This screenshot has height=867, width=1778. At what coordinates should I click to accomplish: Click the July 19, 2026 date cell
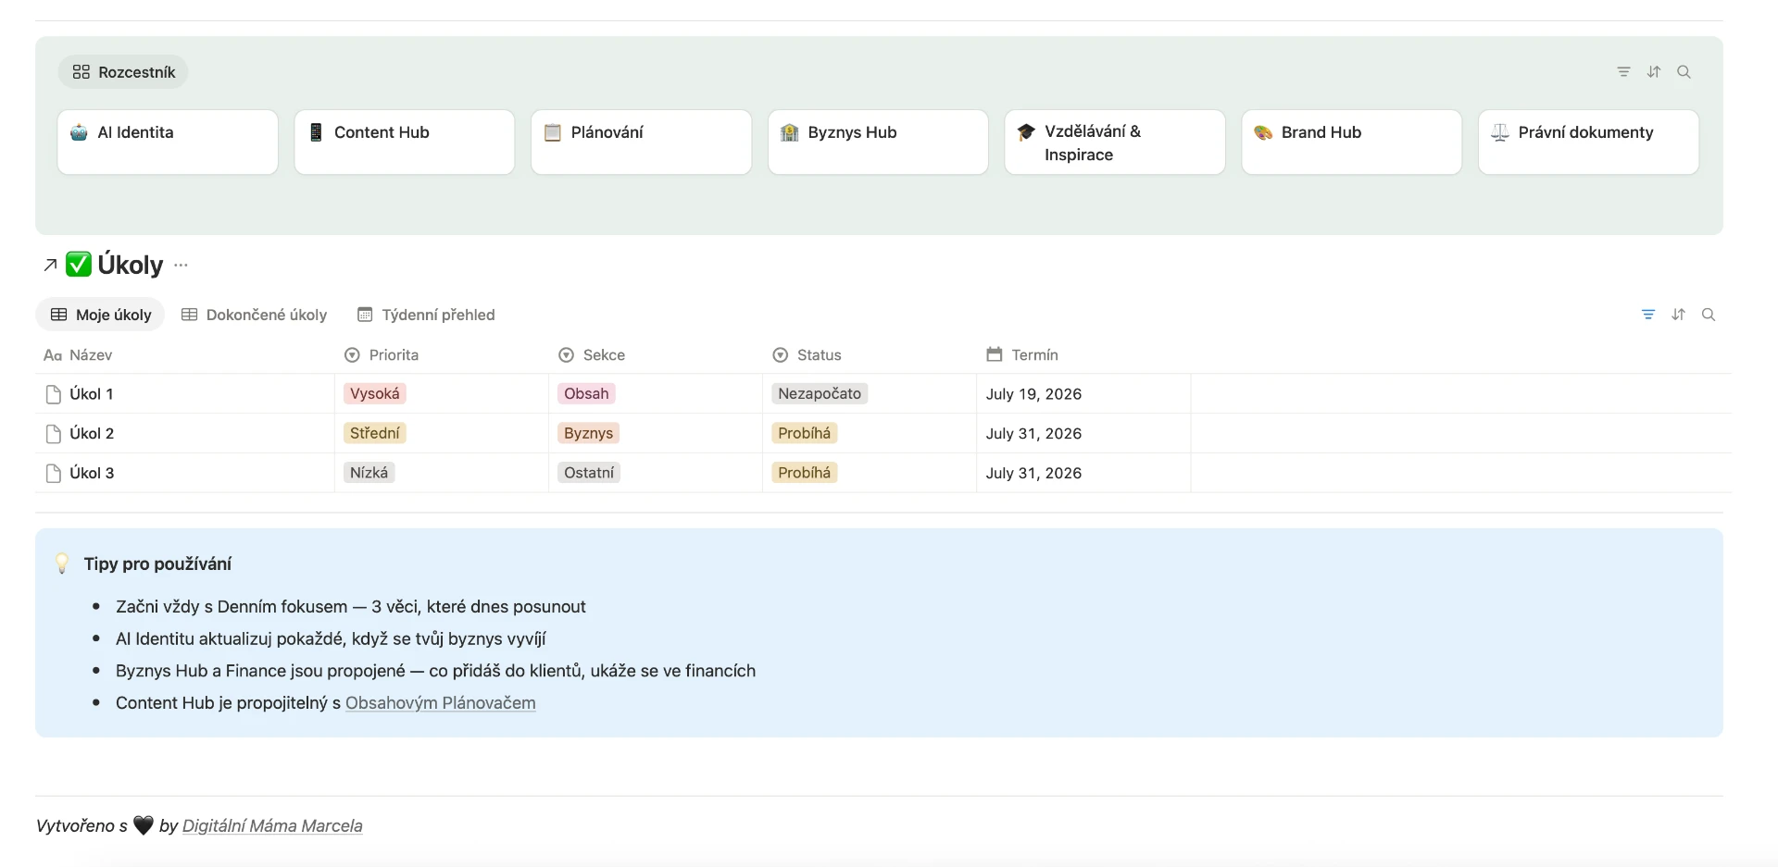(x=1083, y=394)
